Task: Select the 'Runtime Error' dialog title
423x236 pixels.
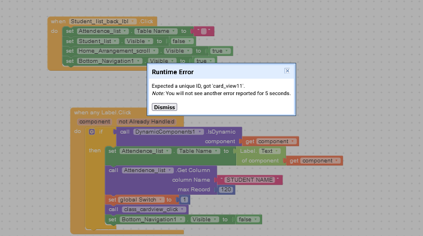Action: [173, 72]
